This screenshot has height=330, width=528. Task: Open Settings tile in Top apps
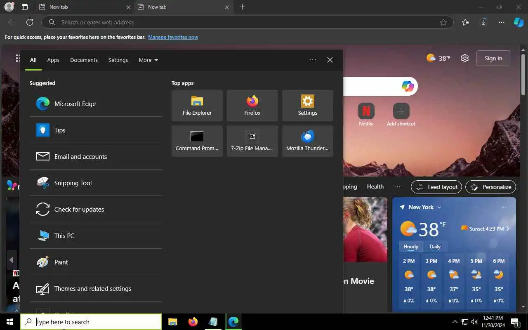[x=308, y=106]
